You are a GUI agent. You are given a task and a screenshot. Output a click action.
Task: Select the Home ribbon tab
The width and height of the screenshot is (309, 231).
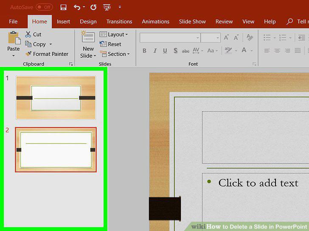(x=39, y=22)
